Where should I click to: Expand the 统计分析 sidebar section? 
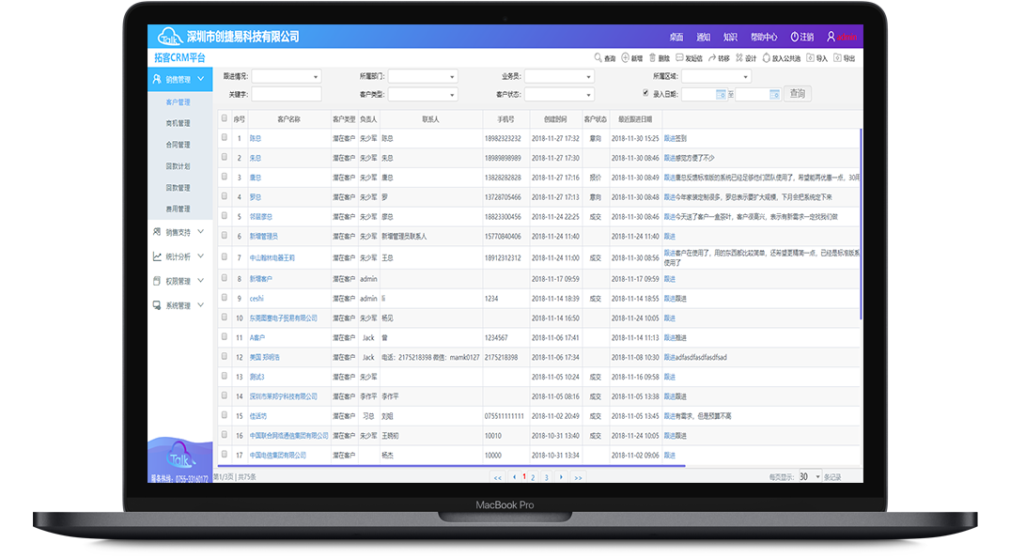point(178,256)
